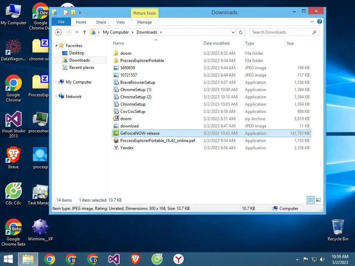This screenshot has height=266, width=355.
Task: Select the ProcessExplorerPortable_16.43_online.paf icon
Action: tap(116, 141)
